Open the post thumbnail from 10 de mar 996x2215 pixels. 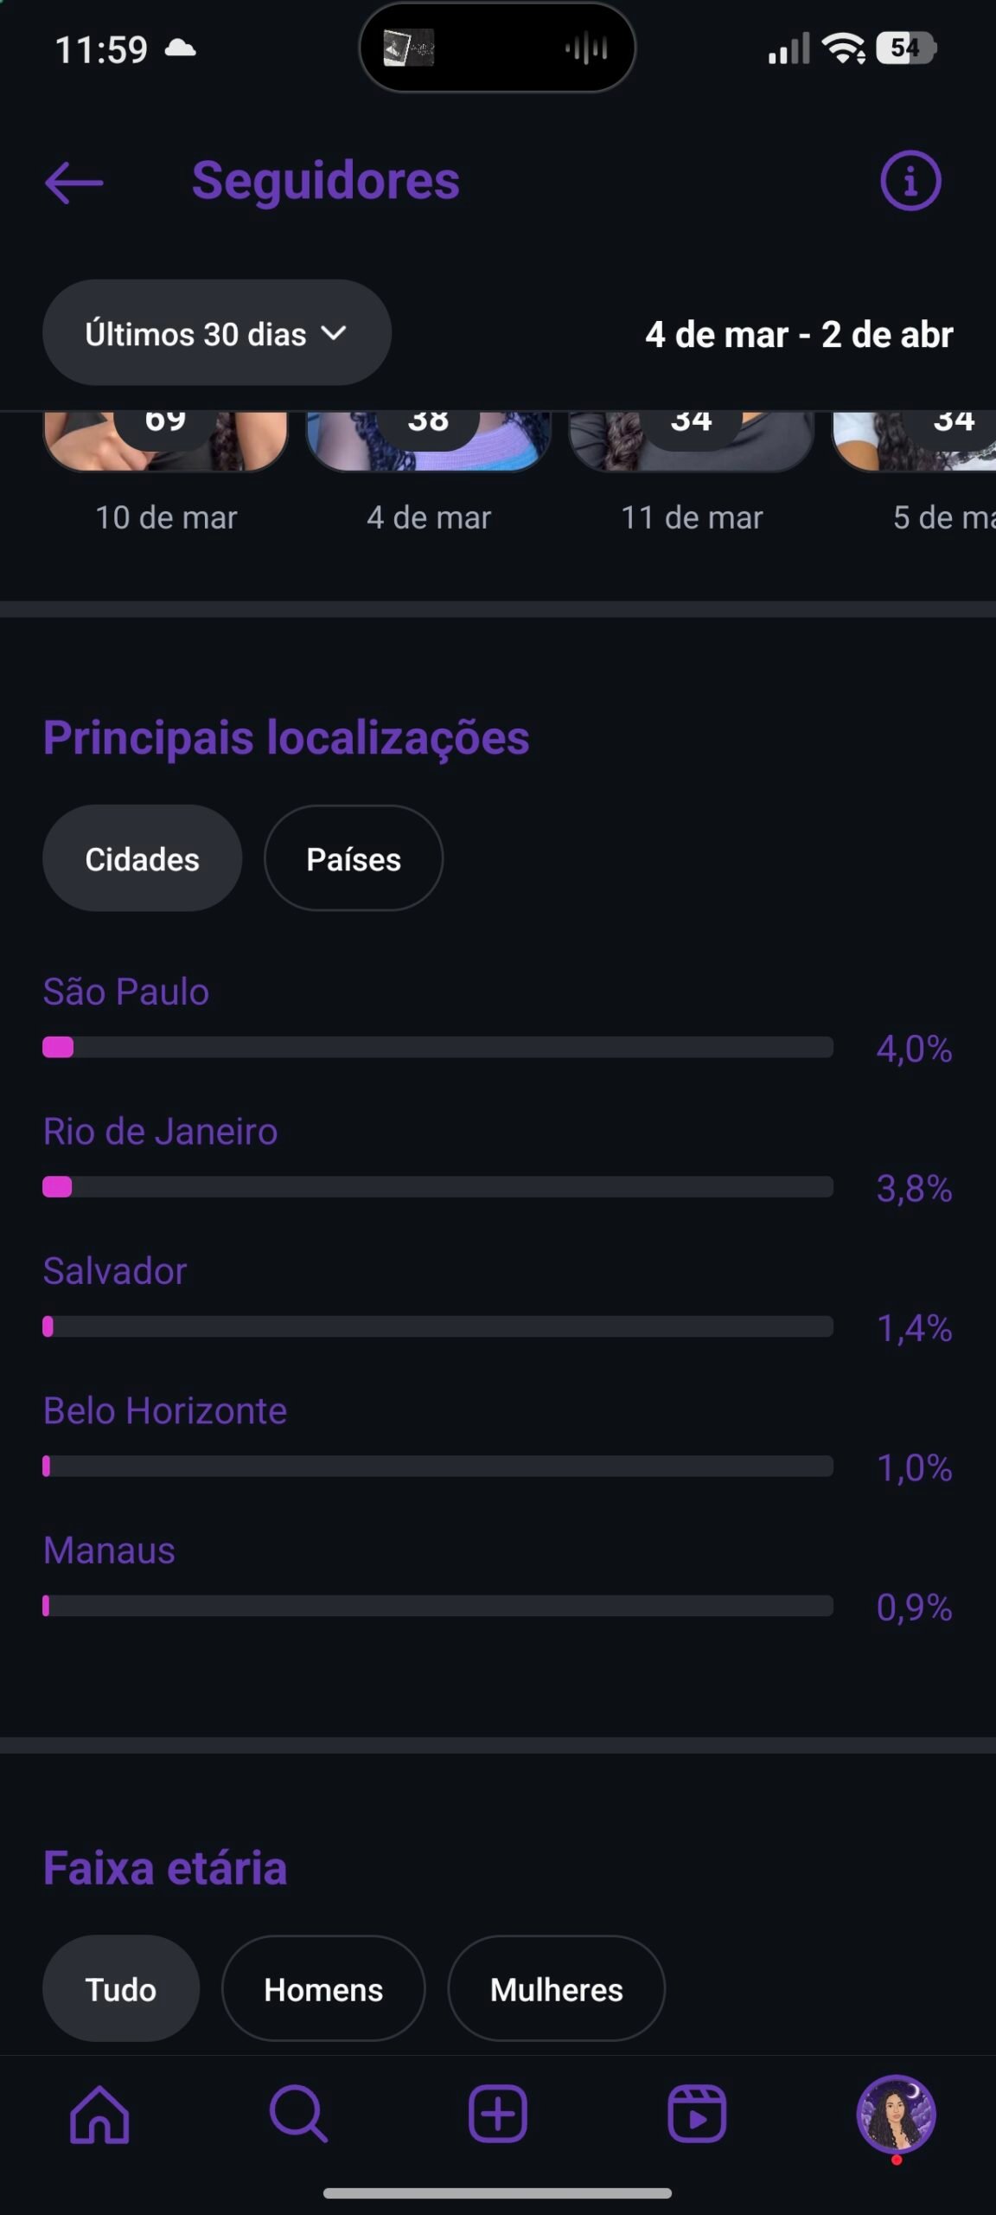[x=165, y=441]
